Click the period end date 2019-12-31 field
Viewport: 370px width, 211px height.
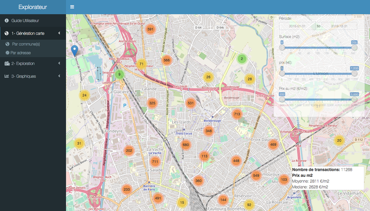[339, 26]
